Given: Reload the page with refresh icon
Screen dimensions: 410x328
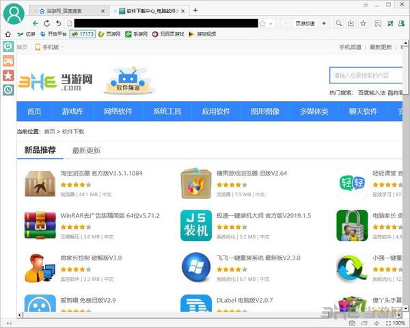Looking at the screenshot, I should (46, 23).
